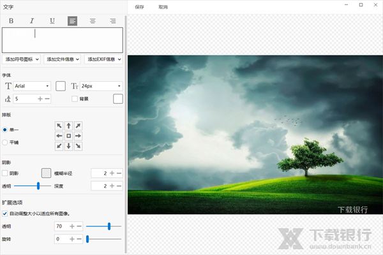Align text to the right
383x255 pixels.
click(x=113, y=21)
